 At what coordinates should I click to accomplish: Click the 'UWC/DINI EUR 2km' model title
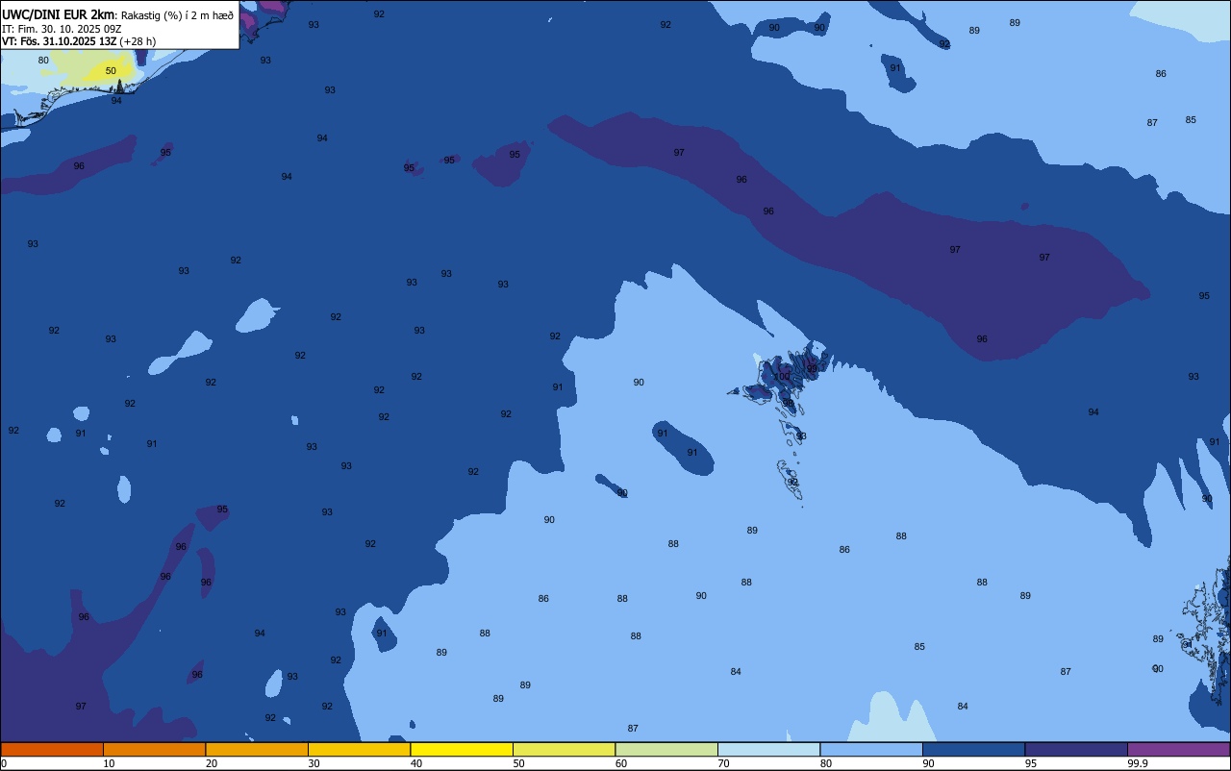tap(58, 14)
